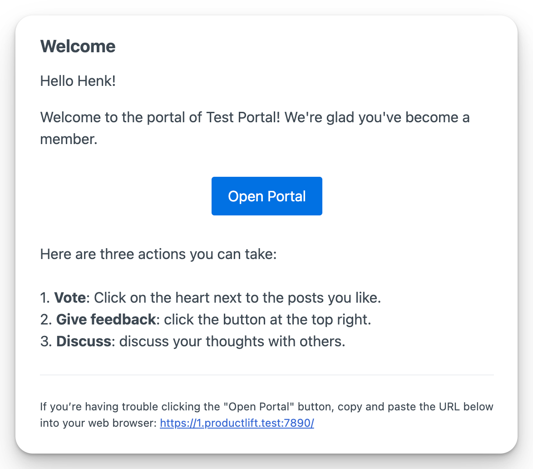Click the blue Open Portal button
This screenshot has width=533, height=469.
coord(266,196)
